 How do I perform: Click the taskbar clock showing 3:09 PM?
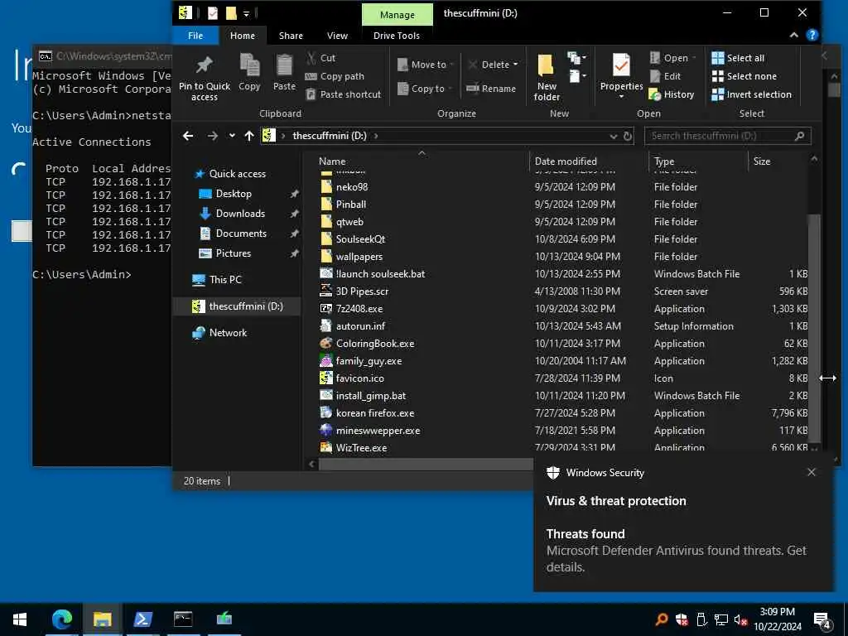point(777,619)
